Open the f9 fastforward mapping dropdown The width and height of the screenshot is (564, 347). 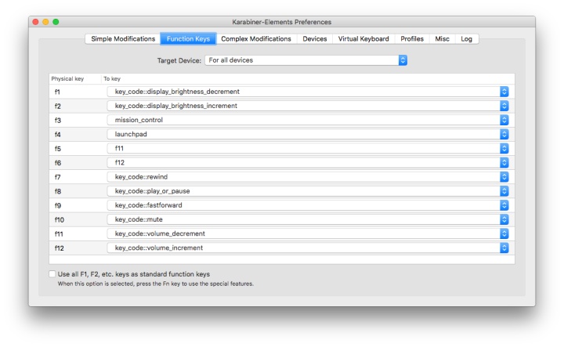pos(308,205)
